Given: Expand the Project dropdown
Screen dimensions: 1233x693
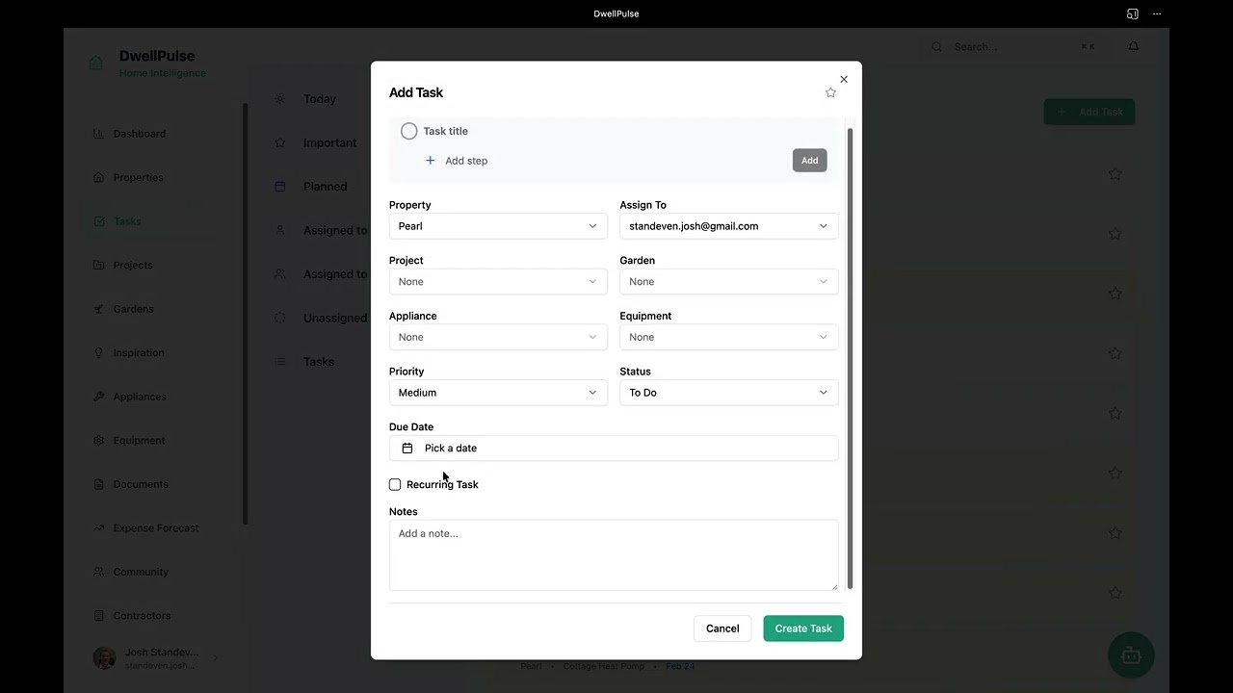Looking at the screenshot, I should pyautogui.click(x=498, y=282).
